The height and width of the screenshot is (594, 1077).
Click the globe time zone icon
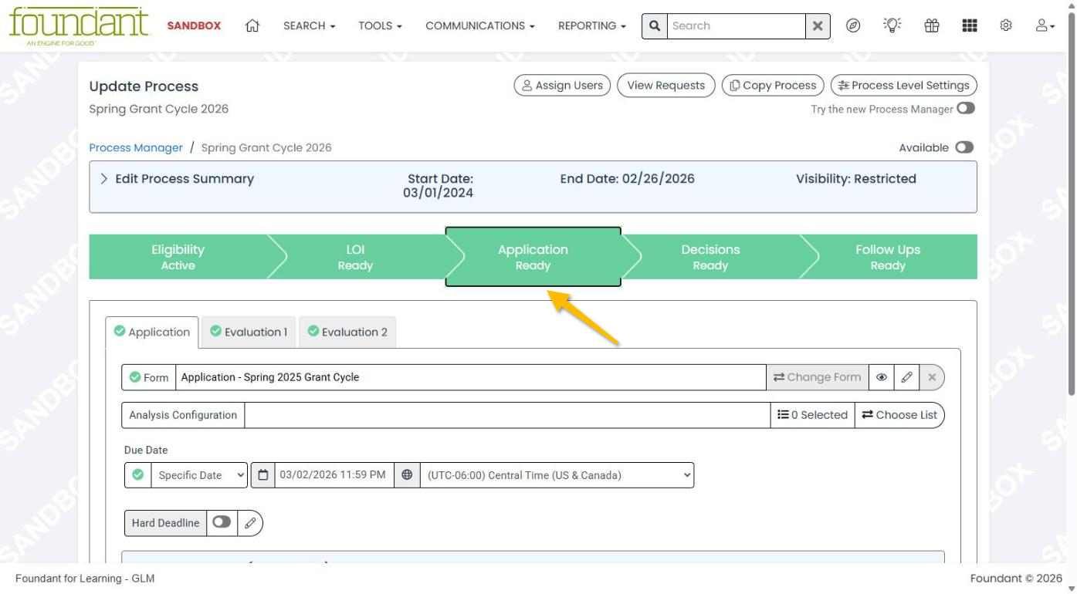pyautogui.click(x=407, y=475)
